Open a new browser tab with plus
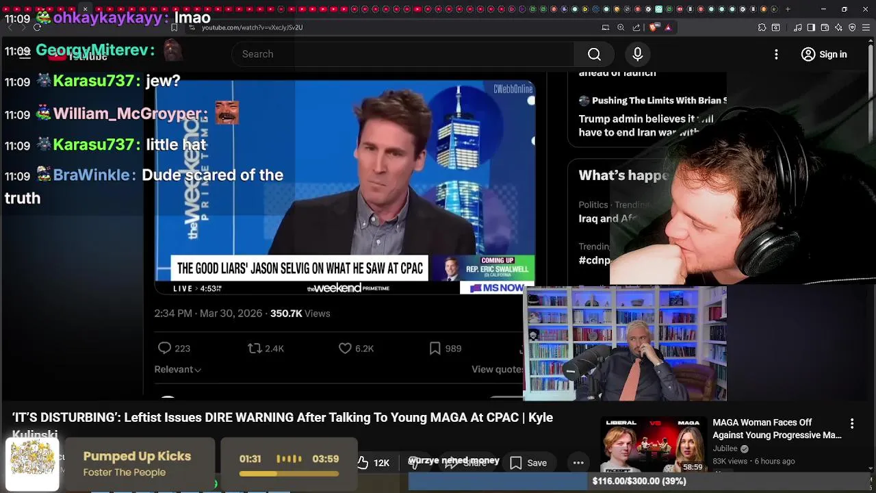This screenshot has height=493, width=876. click(788, 9)
